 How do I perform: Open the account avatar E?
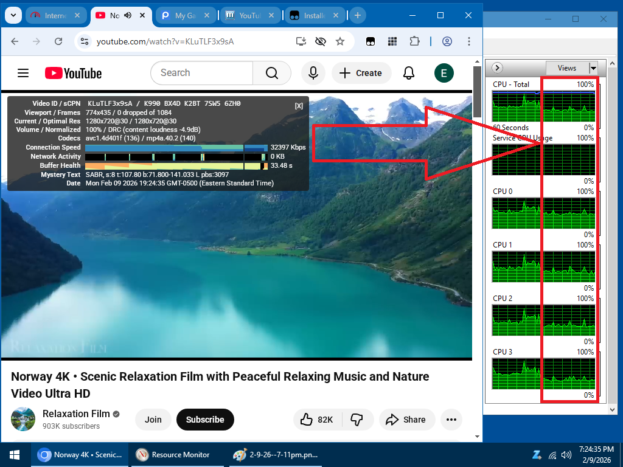coord(444,73)
